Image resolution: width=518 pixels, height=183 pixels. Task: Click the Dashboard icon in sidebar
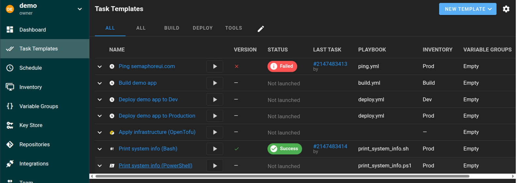click(10, 30)
